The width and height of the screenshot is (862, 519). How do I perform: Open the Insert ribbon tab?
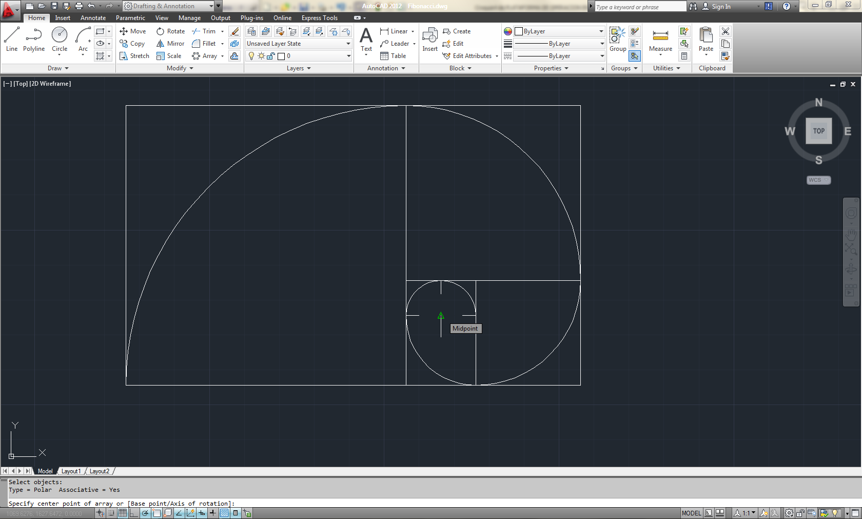coord(63,18)
